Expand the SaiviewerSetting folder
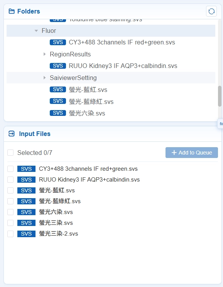The height and width of the screenshot is (287, 223). (x=44, y=78)
